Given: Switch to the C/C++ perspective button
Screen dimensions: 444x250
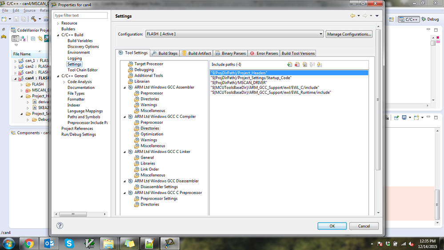Looking at the screenshot, I should [x=408, y=19].
